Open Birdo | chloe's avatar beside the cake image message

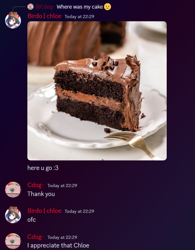coord(13,20)
